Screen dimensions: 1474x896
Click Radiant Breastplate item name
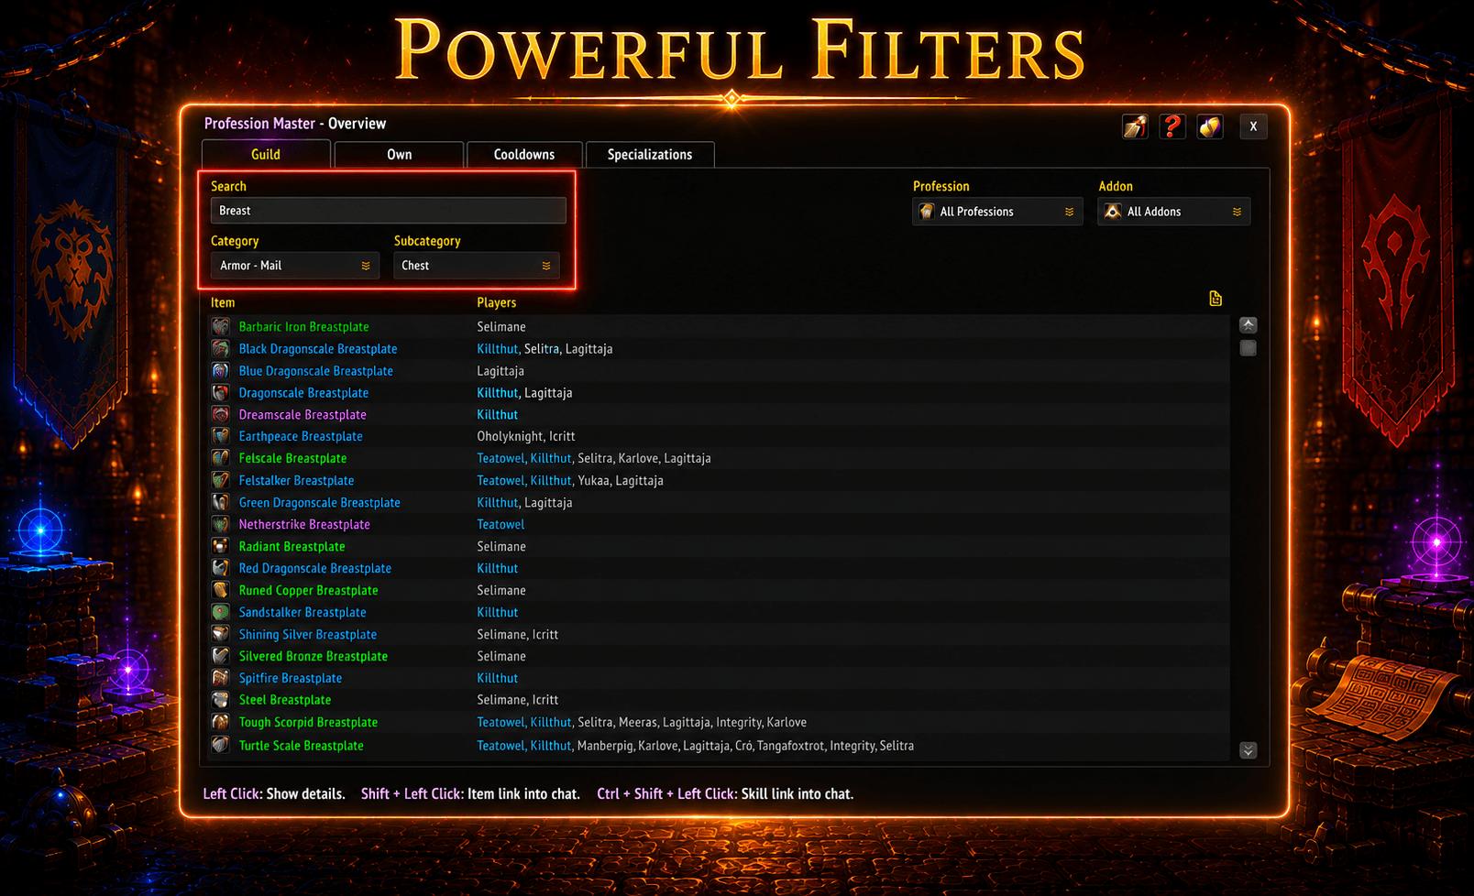(291, 546)
